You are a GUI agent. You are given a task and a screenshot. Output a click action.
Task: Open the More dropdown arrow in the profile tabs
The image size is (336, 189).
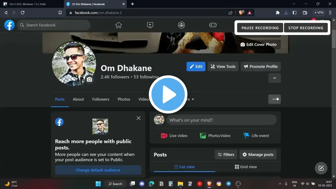click(x=193, y=99)
